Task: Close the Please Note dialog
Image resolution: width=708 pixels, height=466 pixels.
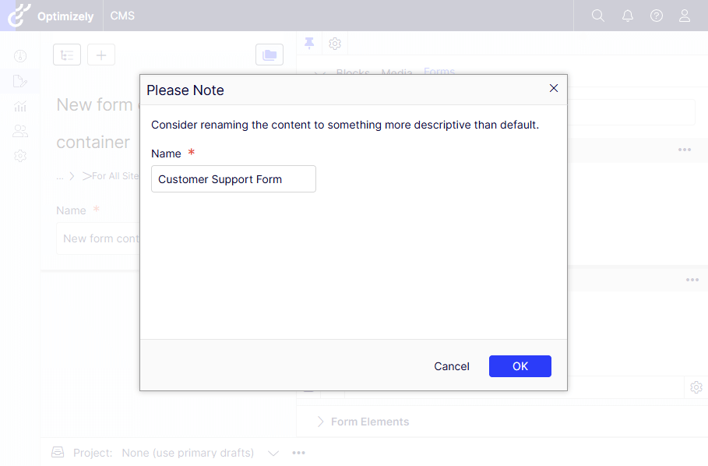Action: (x=554, y=88)
